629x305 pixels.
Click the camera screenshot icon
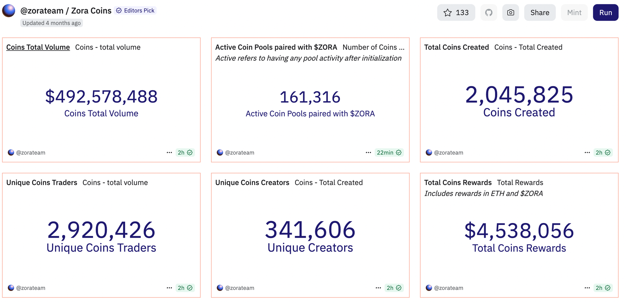(510, 13)
